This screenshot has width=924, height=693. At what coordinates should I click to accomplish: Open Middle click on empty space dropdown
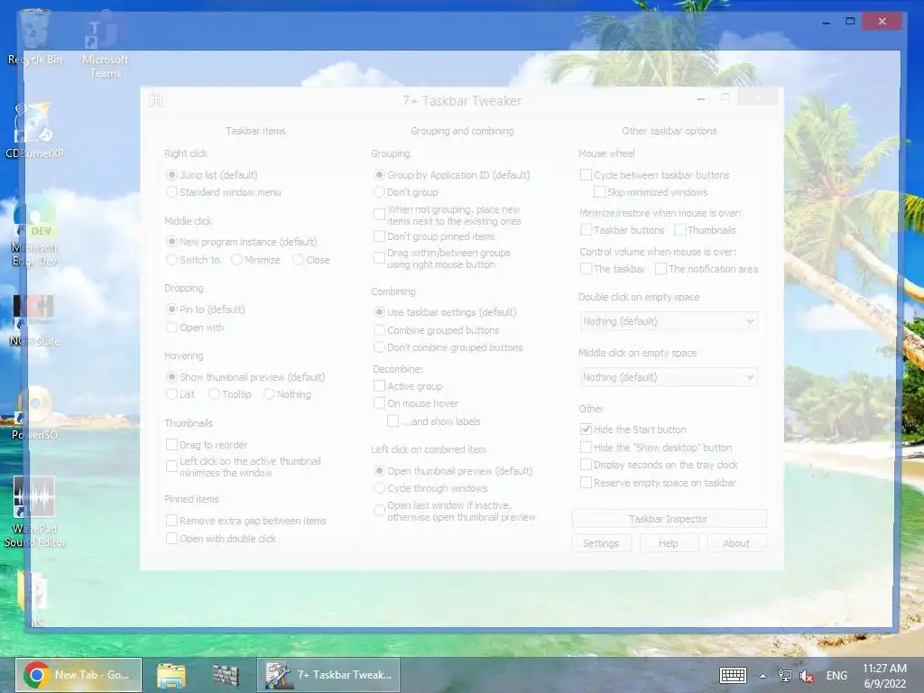tap(669, 377)
